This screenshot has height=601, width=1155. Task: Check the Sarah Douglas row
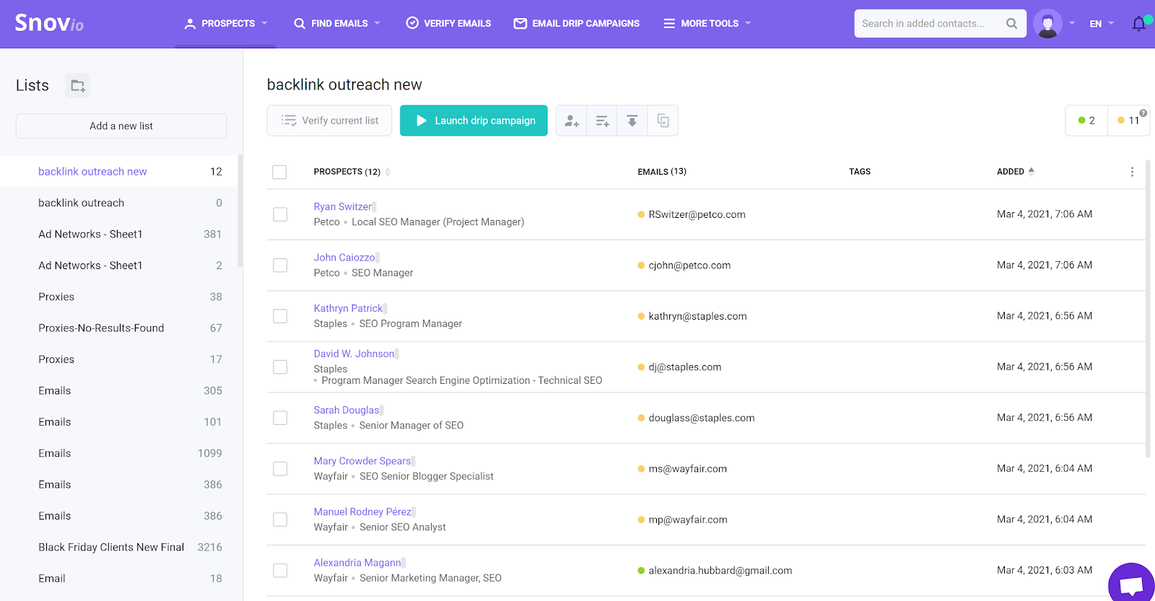point(280,418)
